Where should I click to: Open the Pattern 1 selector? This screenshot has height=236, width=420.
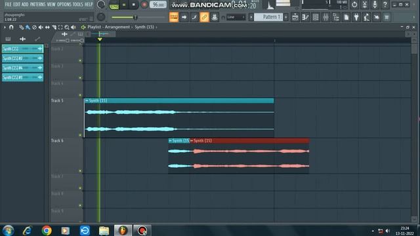pos(268,17)
